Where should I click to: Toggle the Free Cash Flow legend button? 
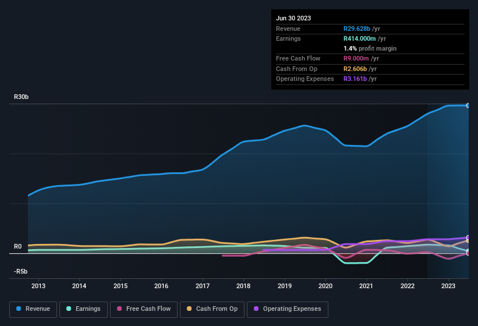point(144,309)
